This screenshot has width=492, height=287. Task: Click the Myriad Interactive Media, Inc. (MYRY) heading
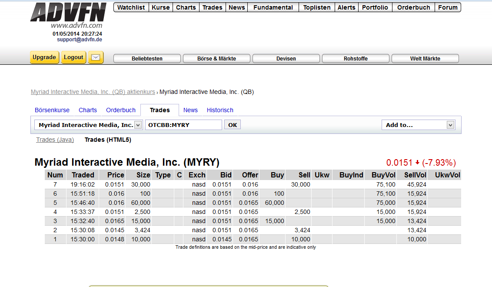127,162
